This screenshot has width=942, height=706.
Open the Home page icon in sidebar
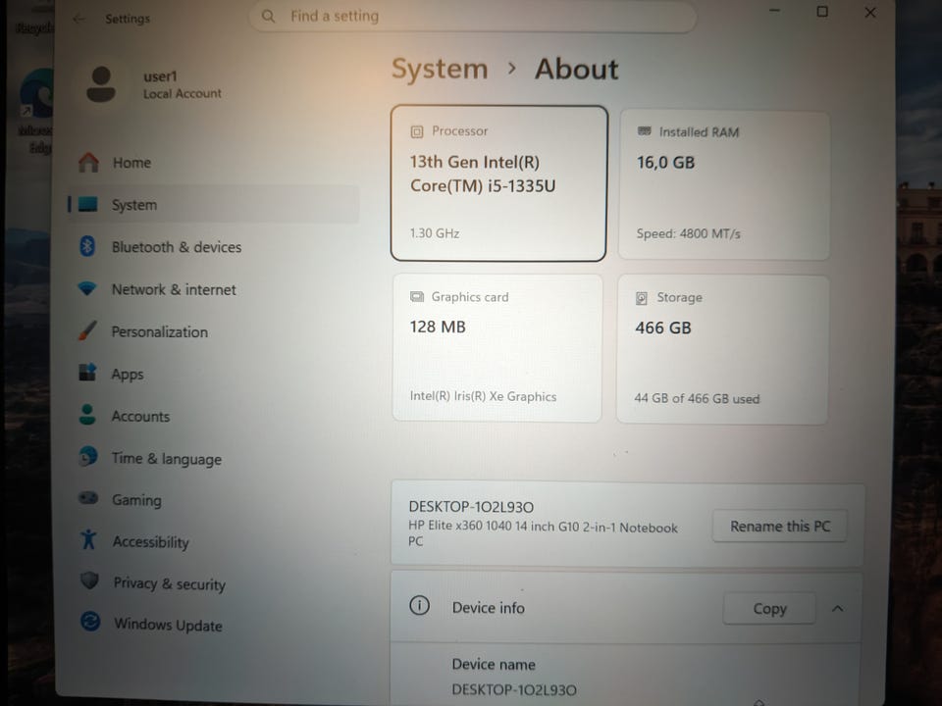tap(89, 162)
